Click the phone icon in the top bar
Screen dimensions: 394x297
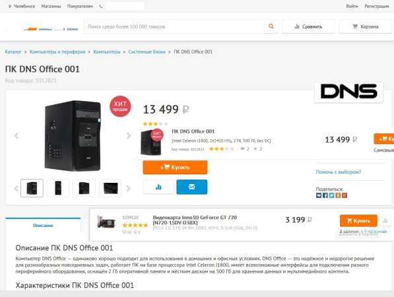pyautogui.click(x=101, y=7)
